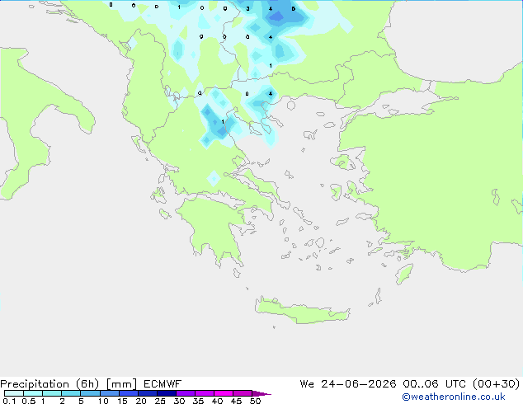Image resolution: width=523 pixels, height=404 pixels.
Task: Click the '0.1' legend scale label
Action: [x=9, y=401]
